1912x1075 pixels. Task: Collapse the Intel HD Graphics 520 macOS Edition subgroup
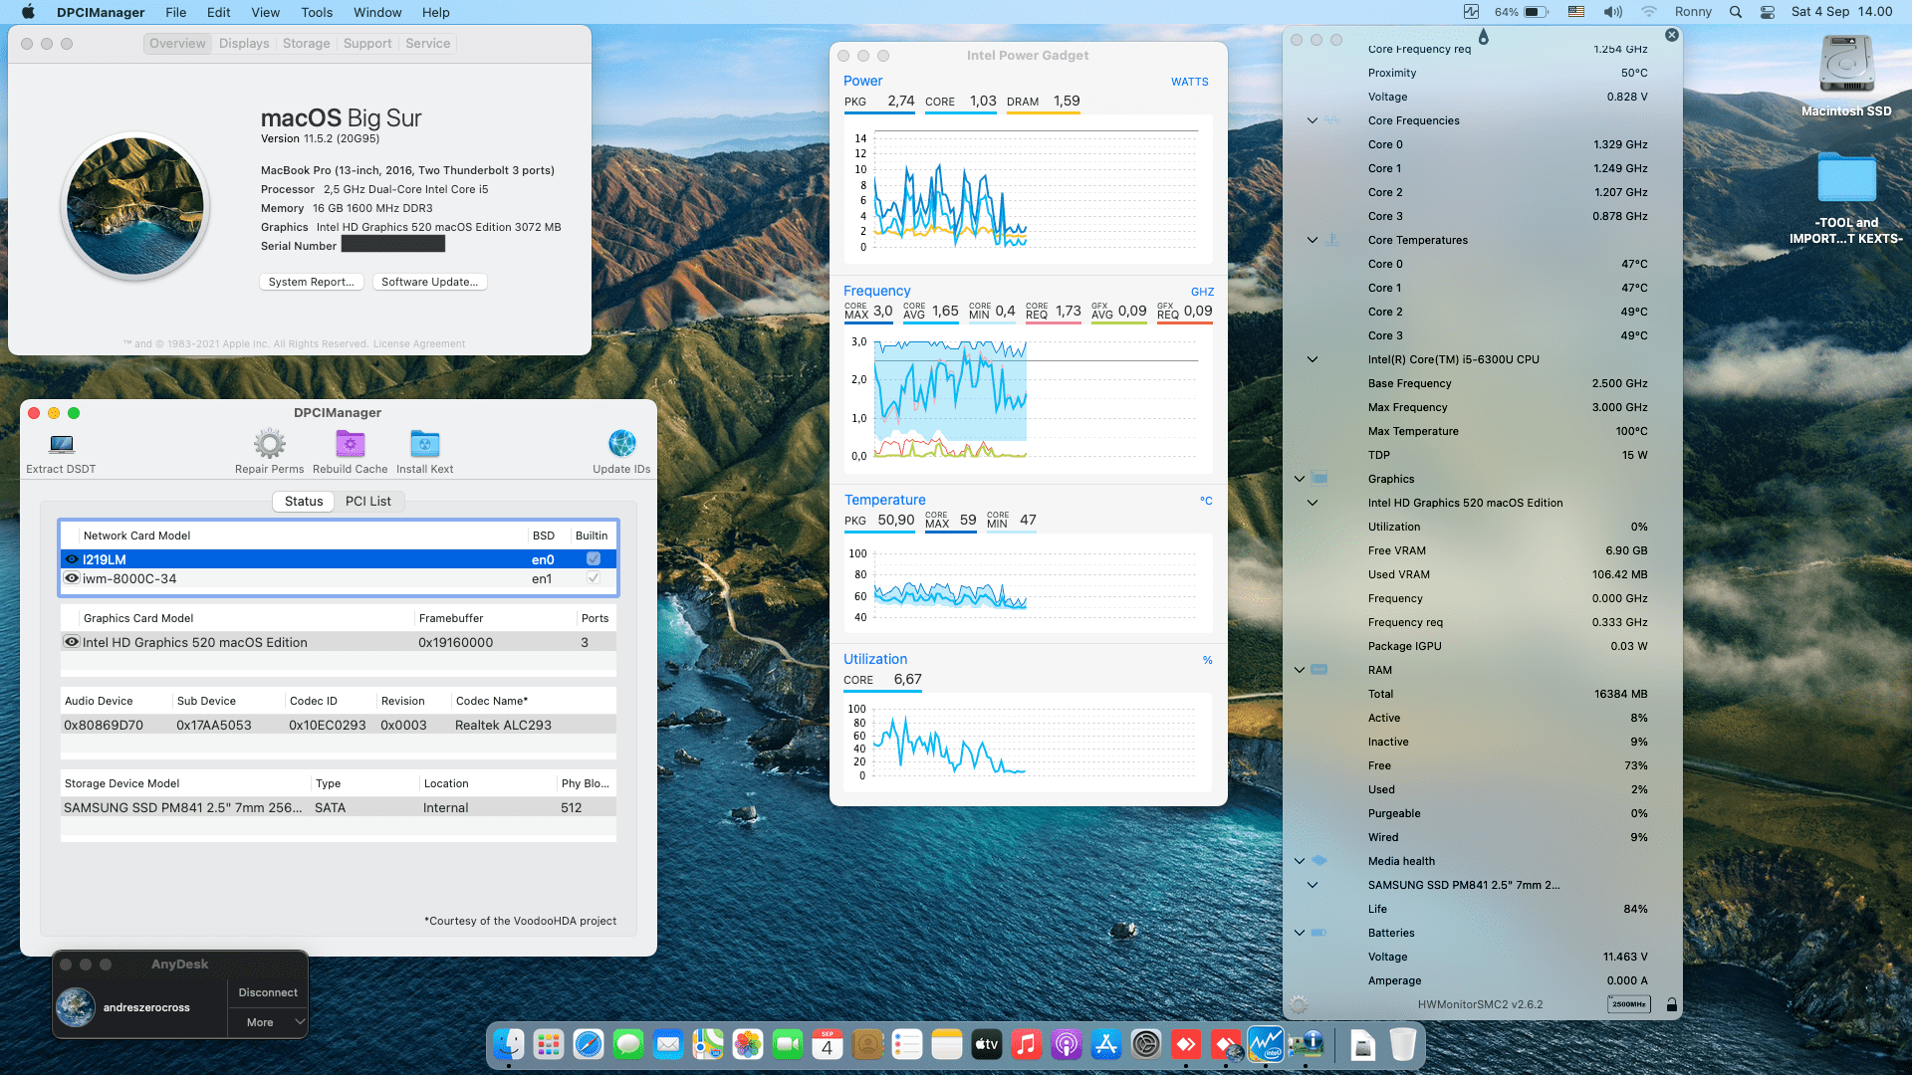[1313, 503]
